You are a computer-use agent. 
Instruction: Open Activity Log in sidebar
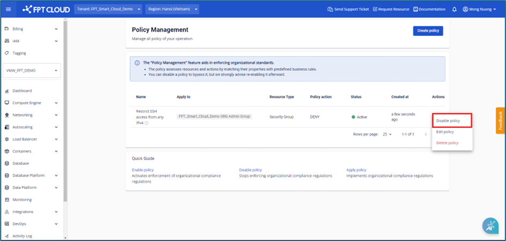(22, 236)
